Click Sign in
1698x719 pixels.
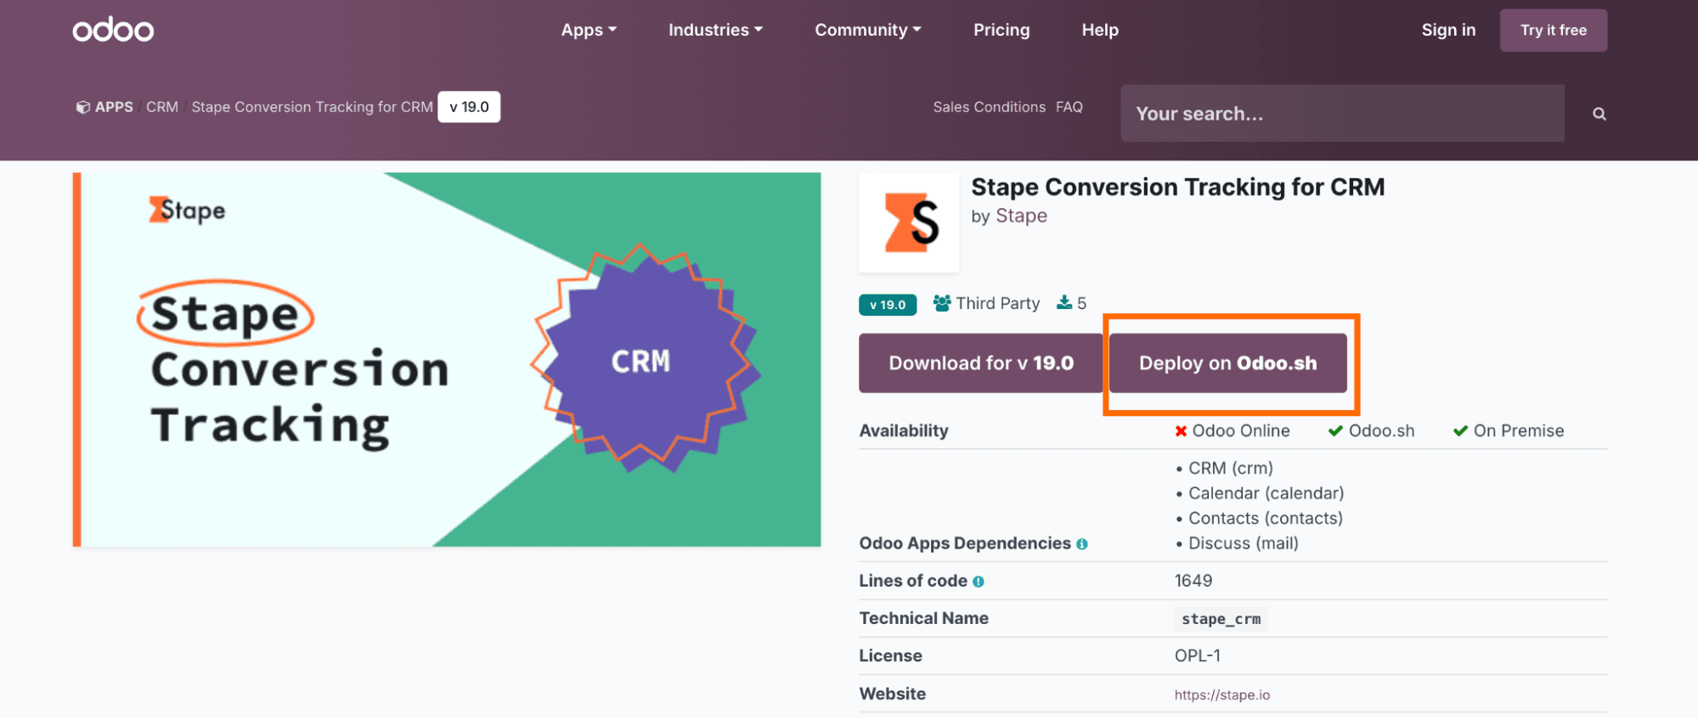[1448, 30]
